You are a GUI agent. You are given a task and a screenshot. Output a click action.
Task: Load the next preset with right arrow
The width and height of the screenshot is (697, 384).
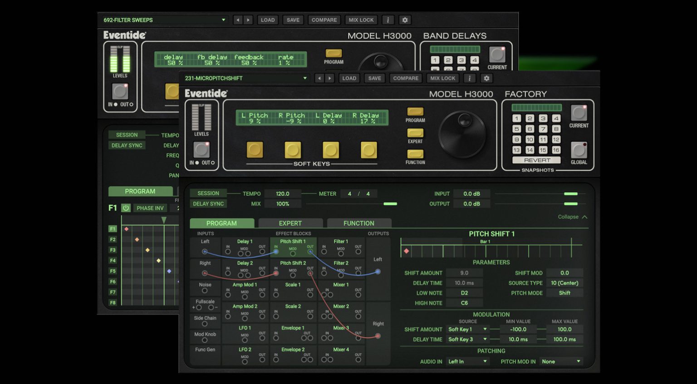(x=330, y=78)
